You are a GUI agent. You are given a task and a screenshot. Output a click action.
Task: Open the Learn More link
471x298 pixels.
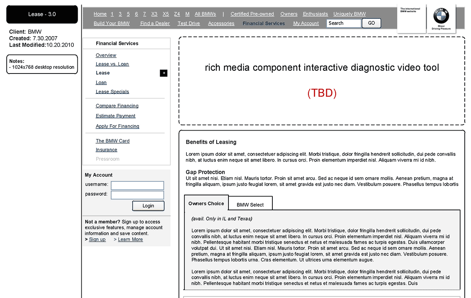coord(130,239)
